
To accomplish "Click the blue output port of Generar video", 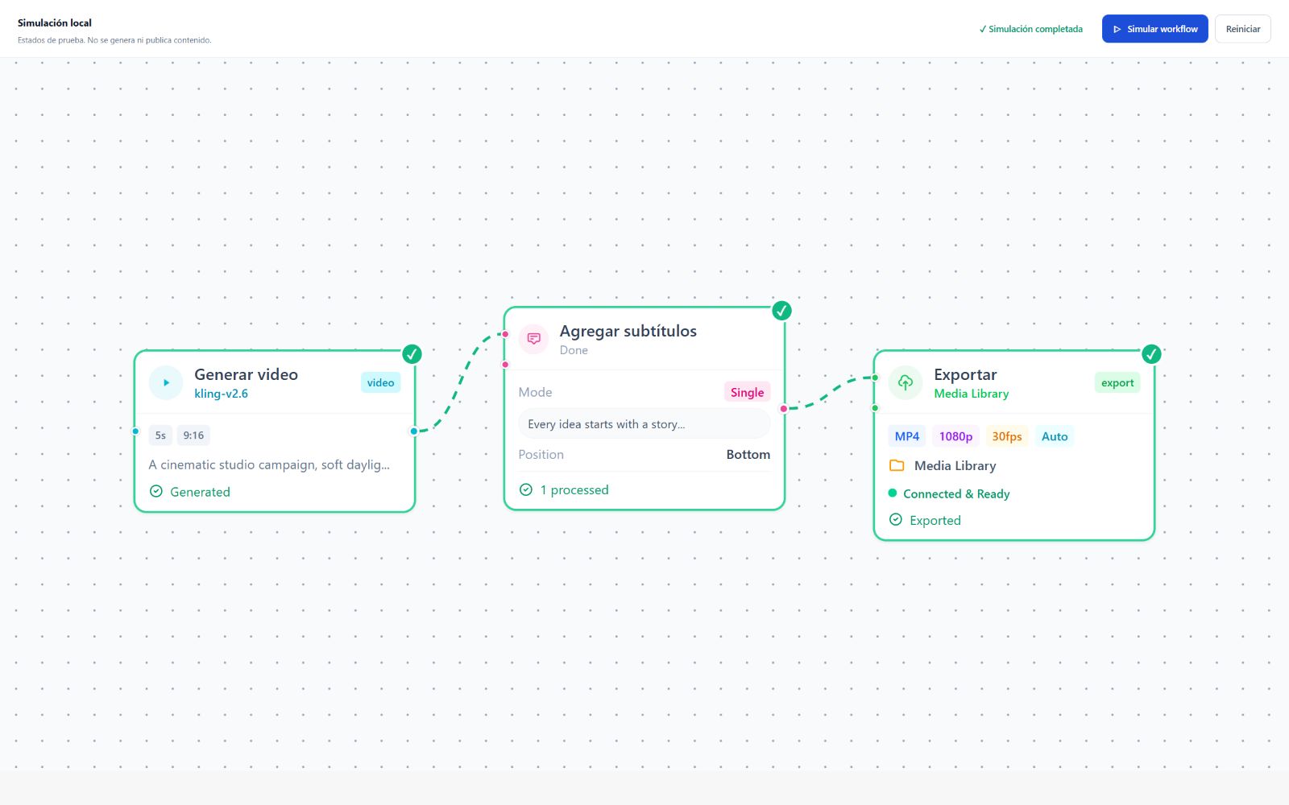I will tap(414, 431).
